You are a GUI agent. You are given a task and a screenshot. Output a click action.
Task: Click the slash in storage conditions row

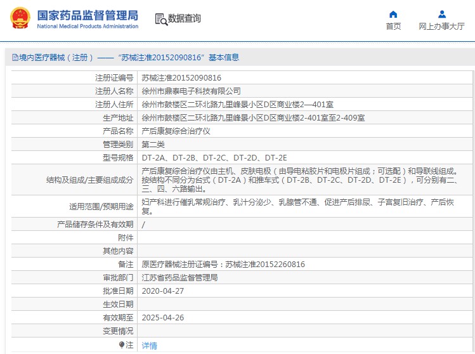(x=143, y=225)
